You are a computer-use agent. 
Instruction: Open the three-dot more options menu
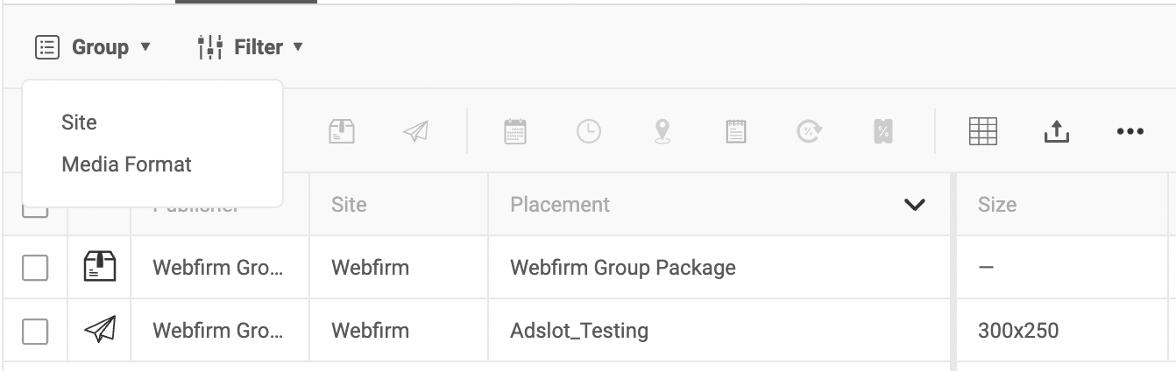(x=1130, y=132)
